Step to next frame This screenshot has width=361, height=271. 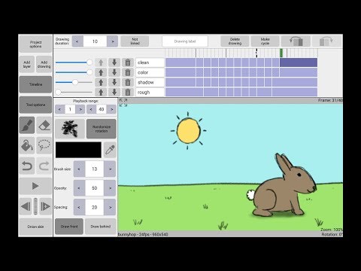click(x=45, y=206)
